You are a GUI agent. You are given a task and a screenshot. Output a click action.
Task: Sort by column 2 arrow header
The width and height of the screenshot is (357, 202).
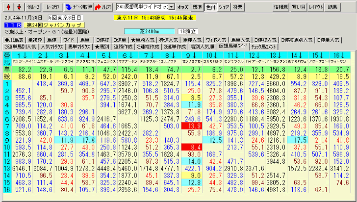[x=44, y=55]
